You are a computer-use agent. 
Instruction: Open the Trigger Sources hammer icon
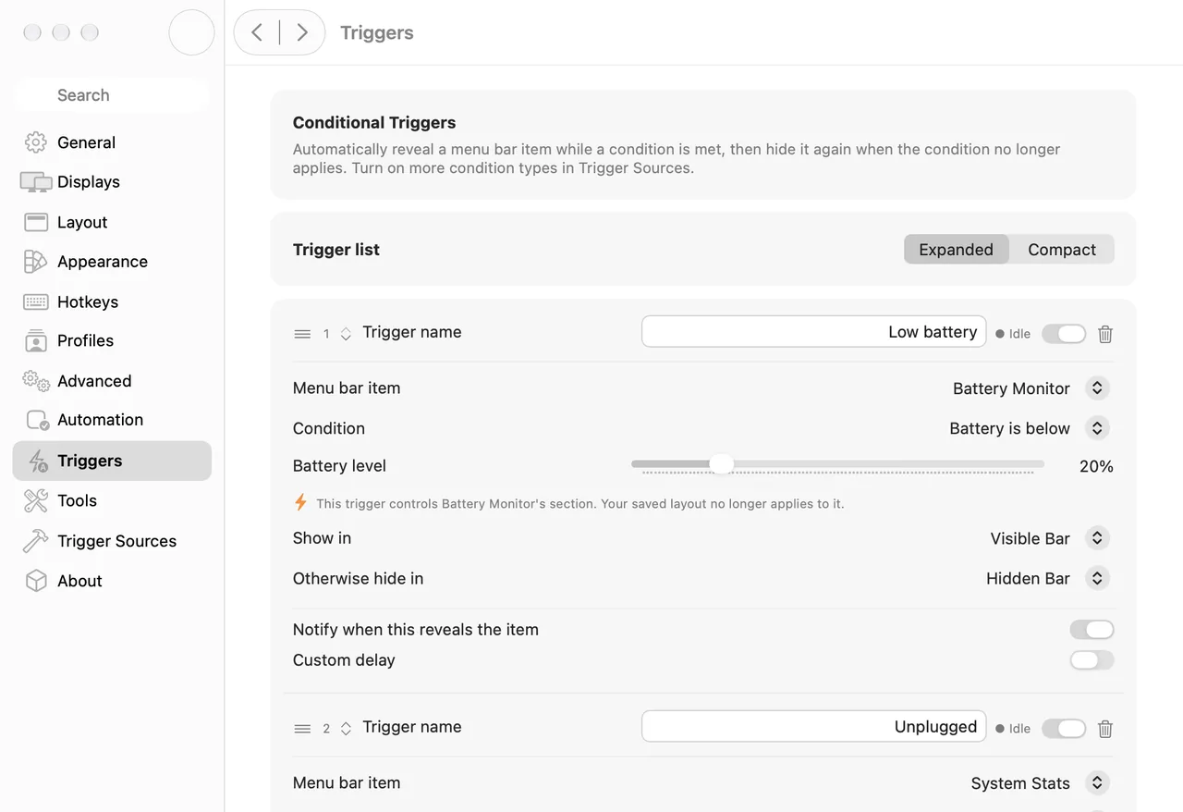36,541
